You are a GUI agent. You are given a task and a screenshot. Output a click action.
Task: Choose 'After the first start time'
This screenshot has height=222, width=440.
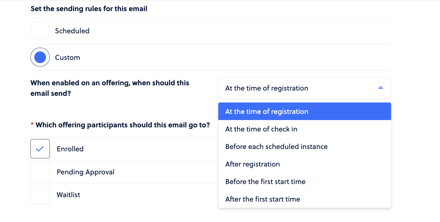305,199
